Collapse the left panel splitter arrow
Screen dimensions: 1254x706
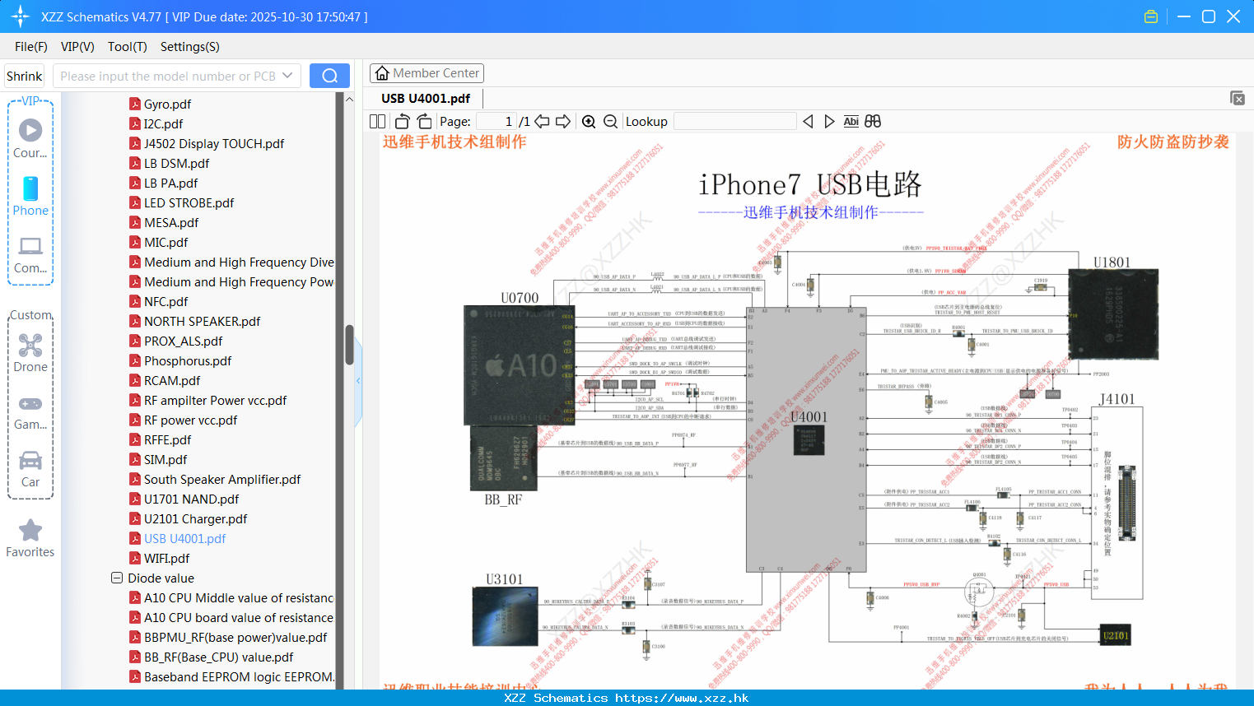coord(358,381)
